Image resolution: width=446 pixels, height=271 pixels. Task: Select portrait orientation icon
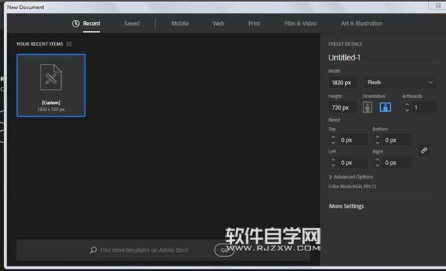368,107
